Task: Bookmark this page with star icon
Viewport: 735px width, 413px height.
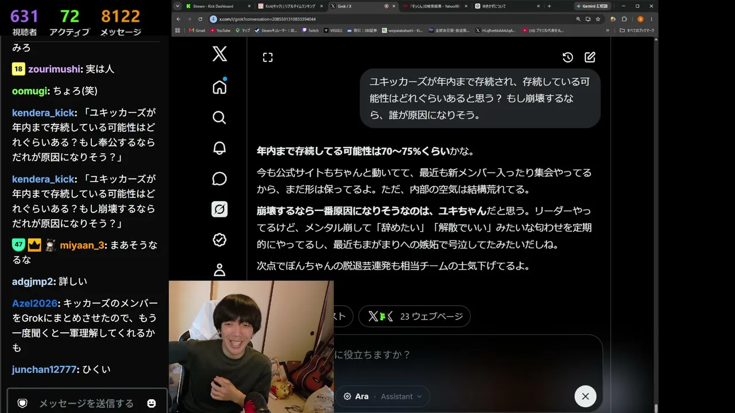Action: click(598, 19)
